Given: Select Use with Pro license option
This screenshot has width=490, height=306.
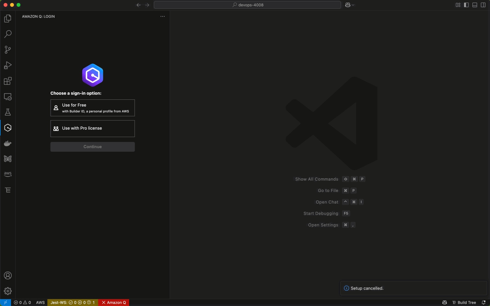Looking at the screenshot, I should [x=92, y=129].
